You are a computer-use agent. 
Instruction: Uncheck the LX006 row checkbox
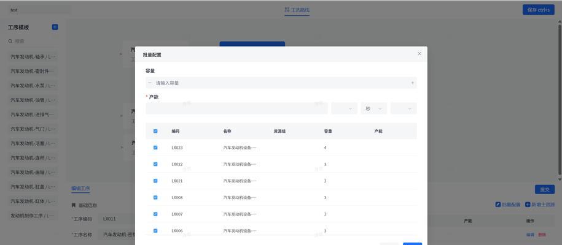point(155,231)
